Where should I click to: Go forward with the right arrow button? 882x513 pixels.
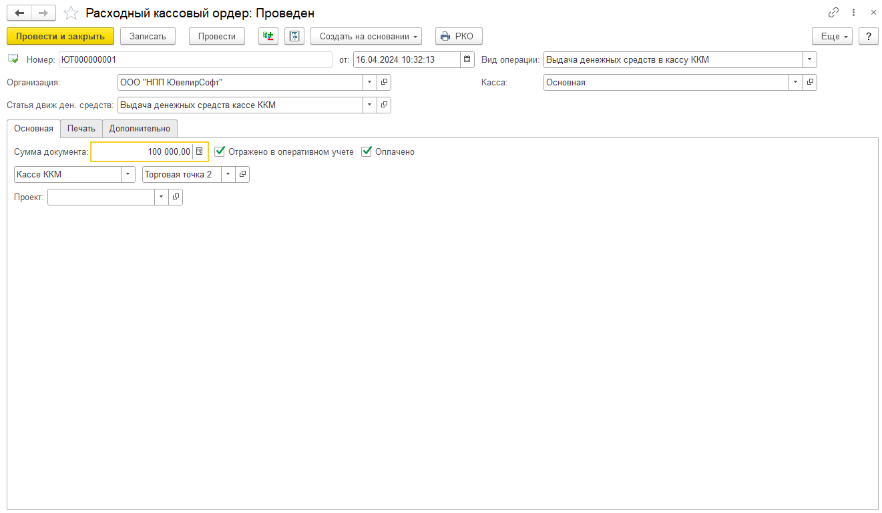click(x=43, y=13)
